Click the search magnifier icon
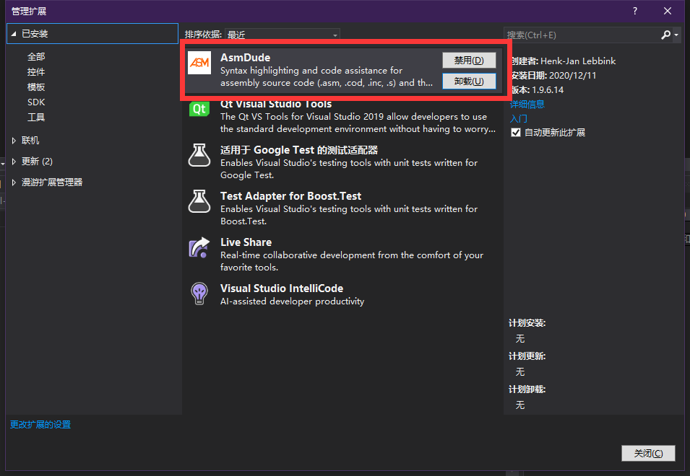 point(666,34)
